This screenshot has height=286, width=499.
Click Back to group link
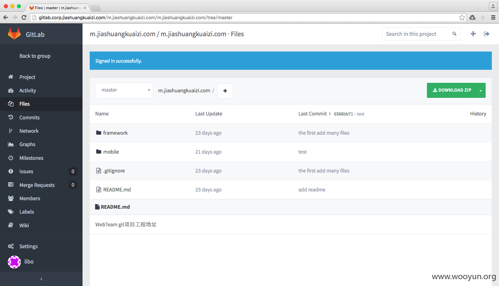click(x=35, y=56)
